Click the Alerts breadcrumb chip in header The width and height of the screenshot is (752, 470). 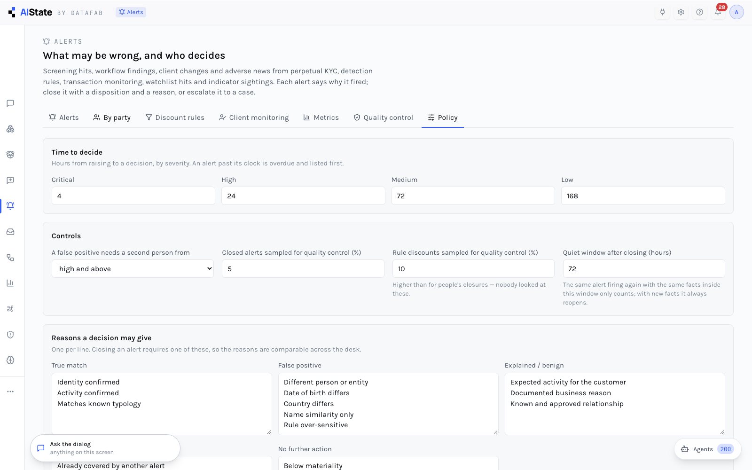tap(131, 12)
